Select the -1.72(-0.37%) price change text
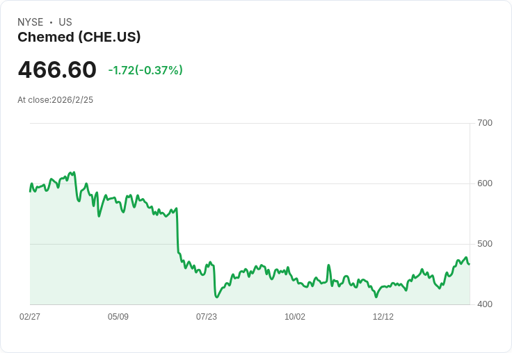 [x=145, y=70]
